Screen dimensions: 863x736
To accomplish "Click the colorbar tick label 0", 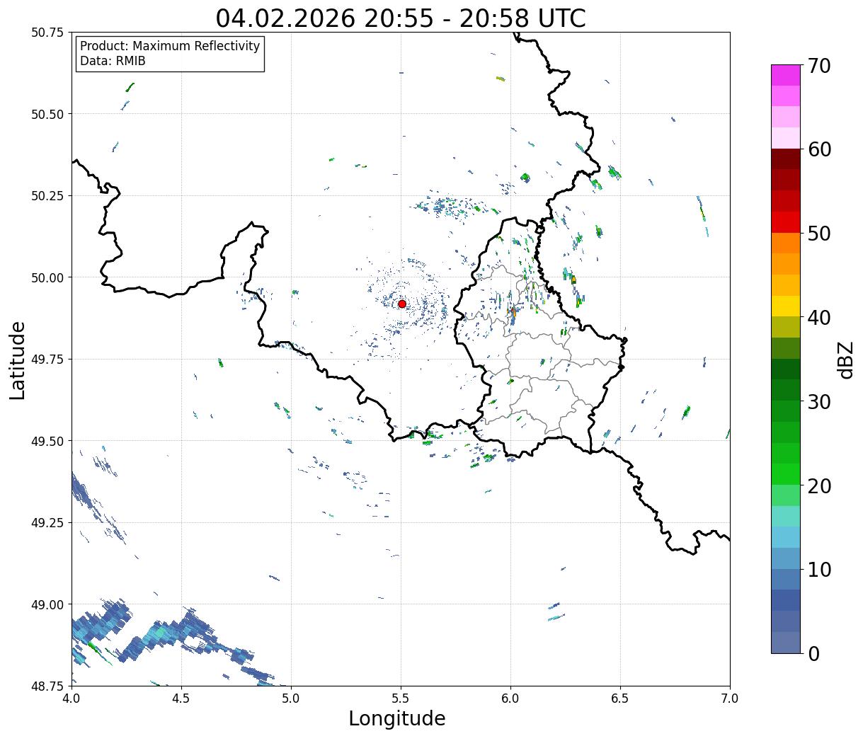I will coord(813,654).
